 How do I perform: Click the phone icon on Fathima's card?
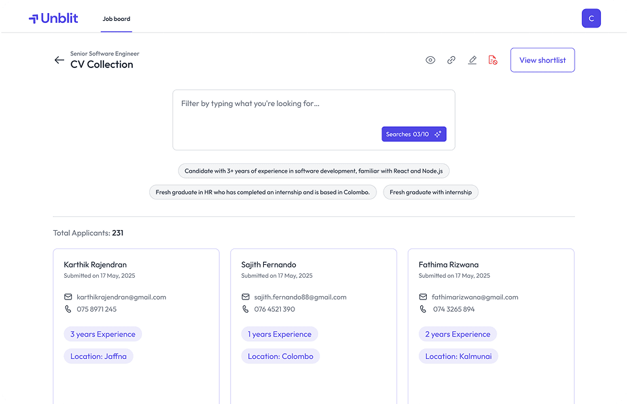point(423,309)
